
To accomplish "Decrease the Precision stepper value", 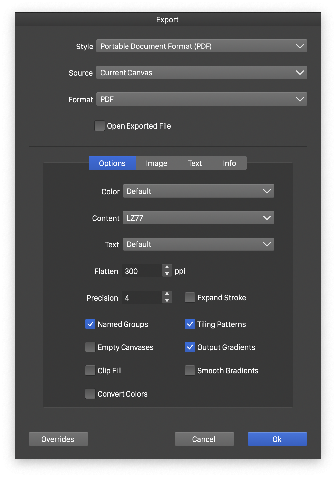I will click(167, 301).
